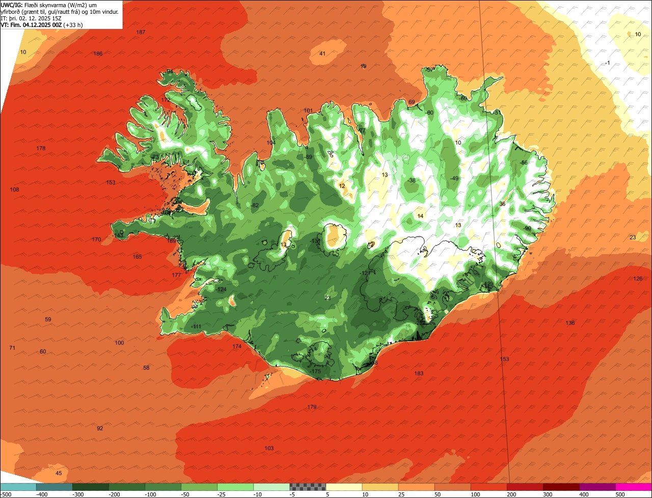Click the flux value -49 on the map
652x498 pixels.
454,178
